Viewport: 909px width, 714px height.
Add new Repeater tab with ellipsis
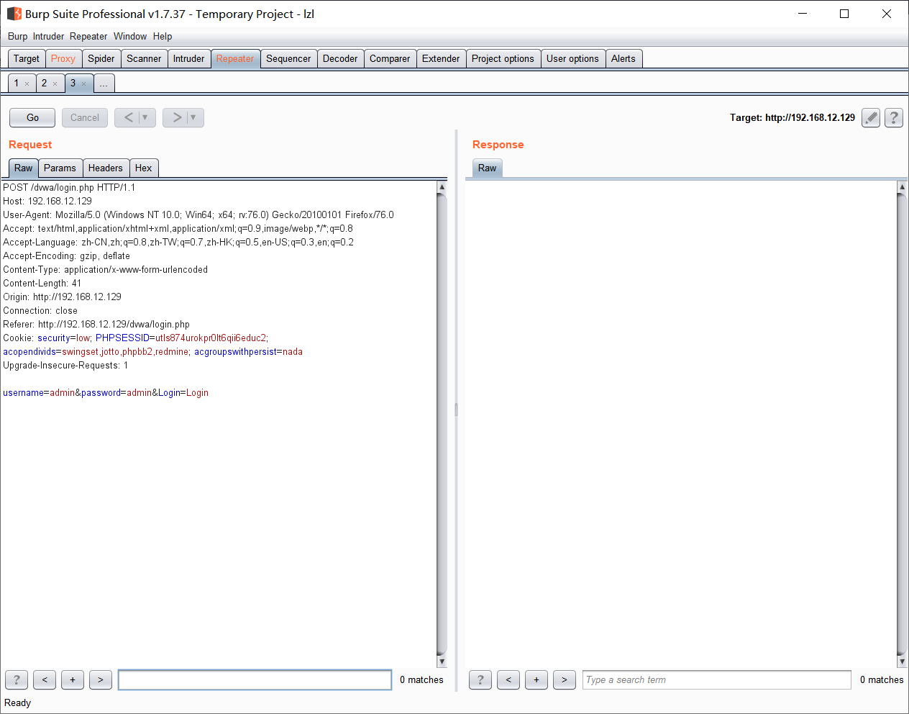104,83
